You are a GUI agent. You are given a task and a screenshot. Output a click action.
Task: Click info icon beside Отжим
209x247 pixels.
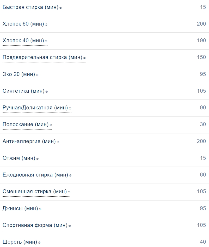(x=38, y=159)
